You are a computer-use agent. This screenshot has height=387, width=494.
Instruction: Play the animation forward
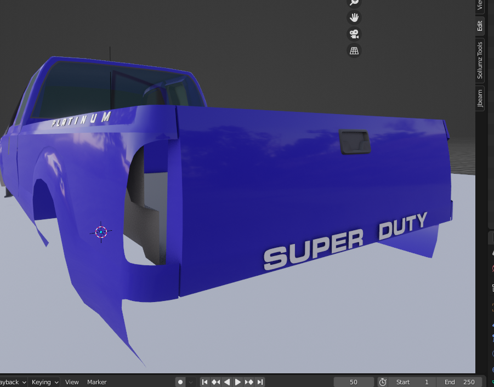tap(238, 382)
